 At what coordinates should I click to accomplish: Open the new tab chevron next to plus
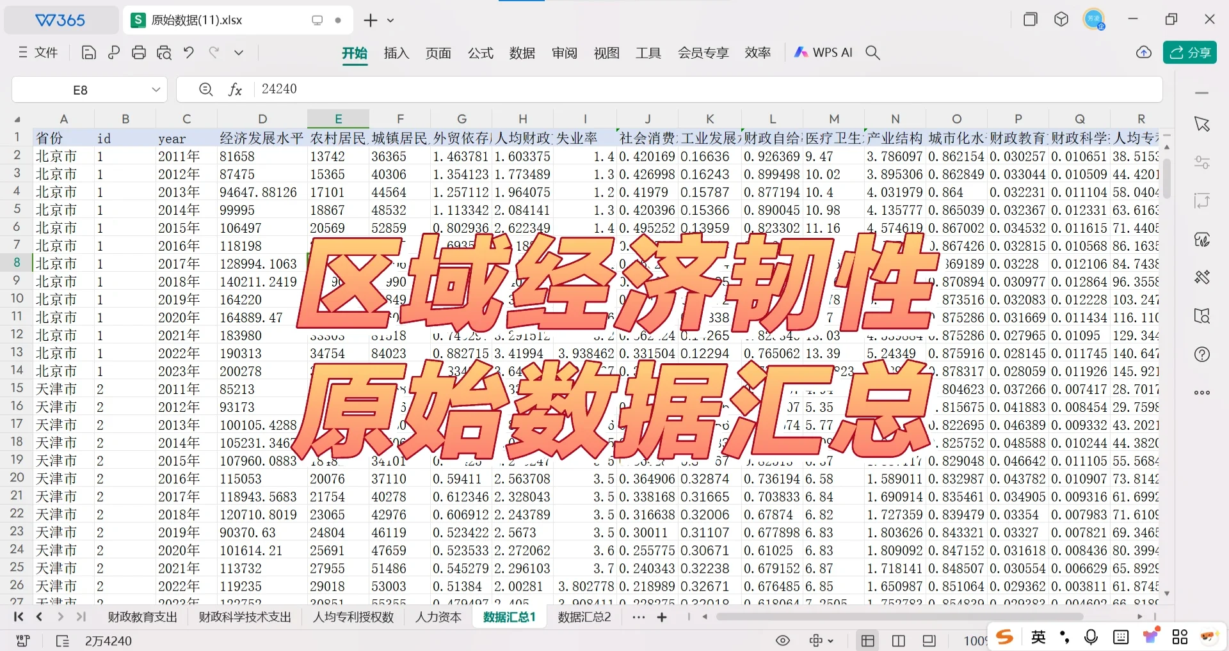[x=391, y=20]
